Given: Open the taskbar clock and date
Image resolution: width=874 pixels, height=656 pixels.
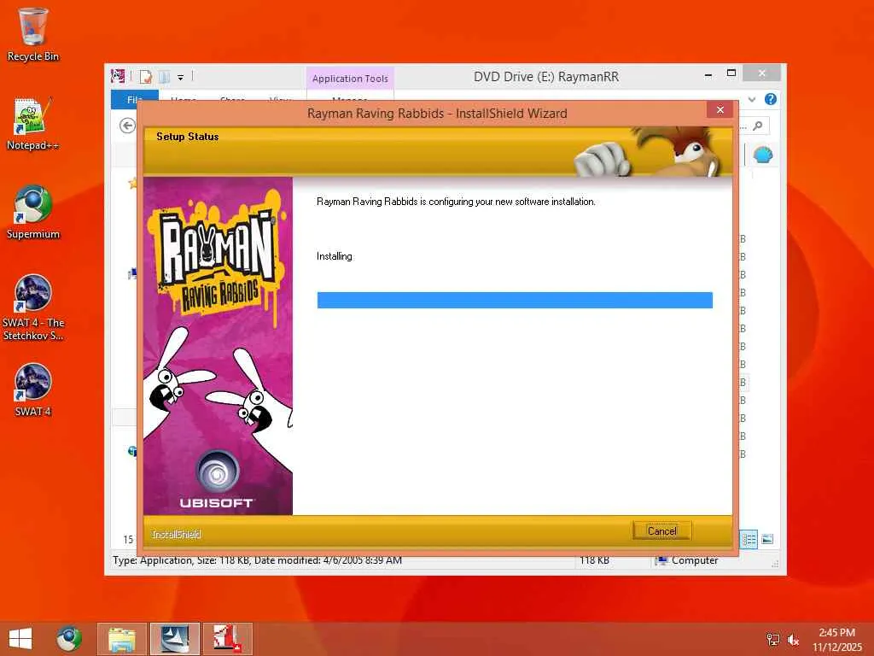Looking at the screenshot, I should (836, 639).
